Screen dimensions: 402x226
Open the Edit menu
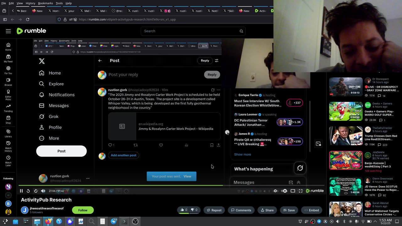click(x=11, y=3)
